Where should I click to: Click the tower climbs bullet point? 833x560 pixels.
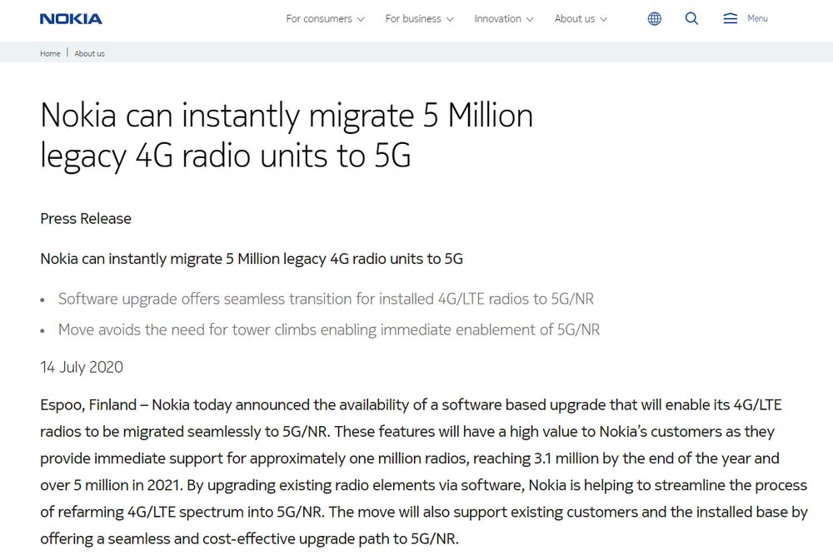[328, 330]
